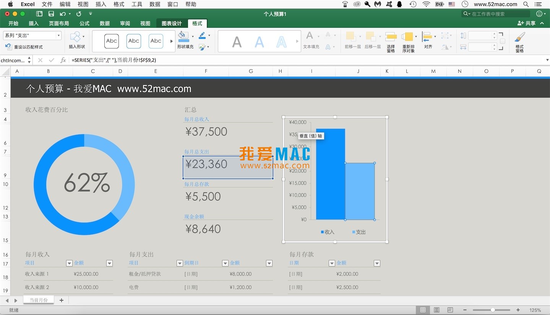Open the Format Pane brush icon
This screenshot has width=550, height=315.
519,37
